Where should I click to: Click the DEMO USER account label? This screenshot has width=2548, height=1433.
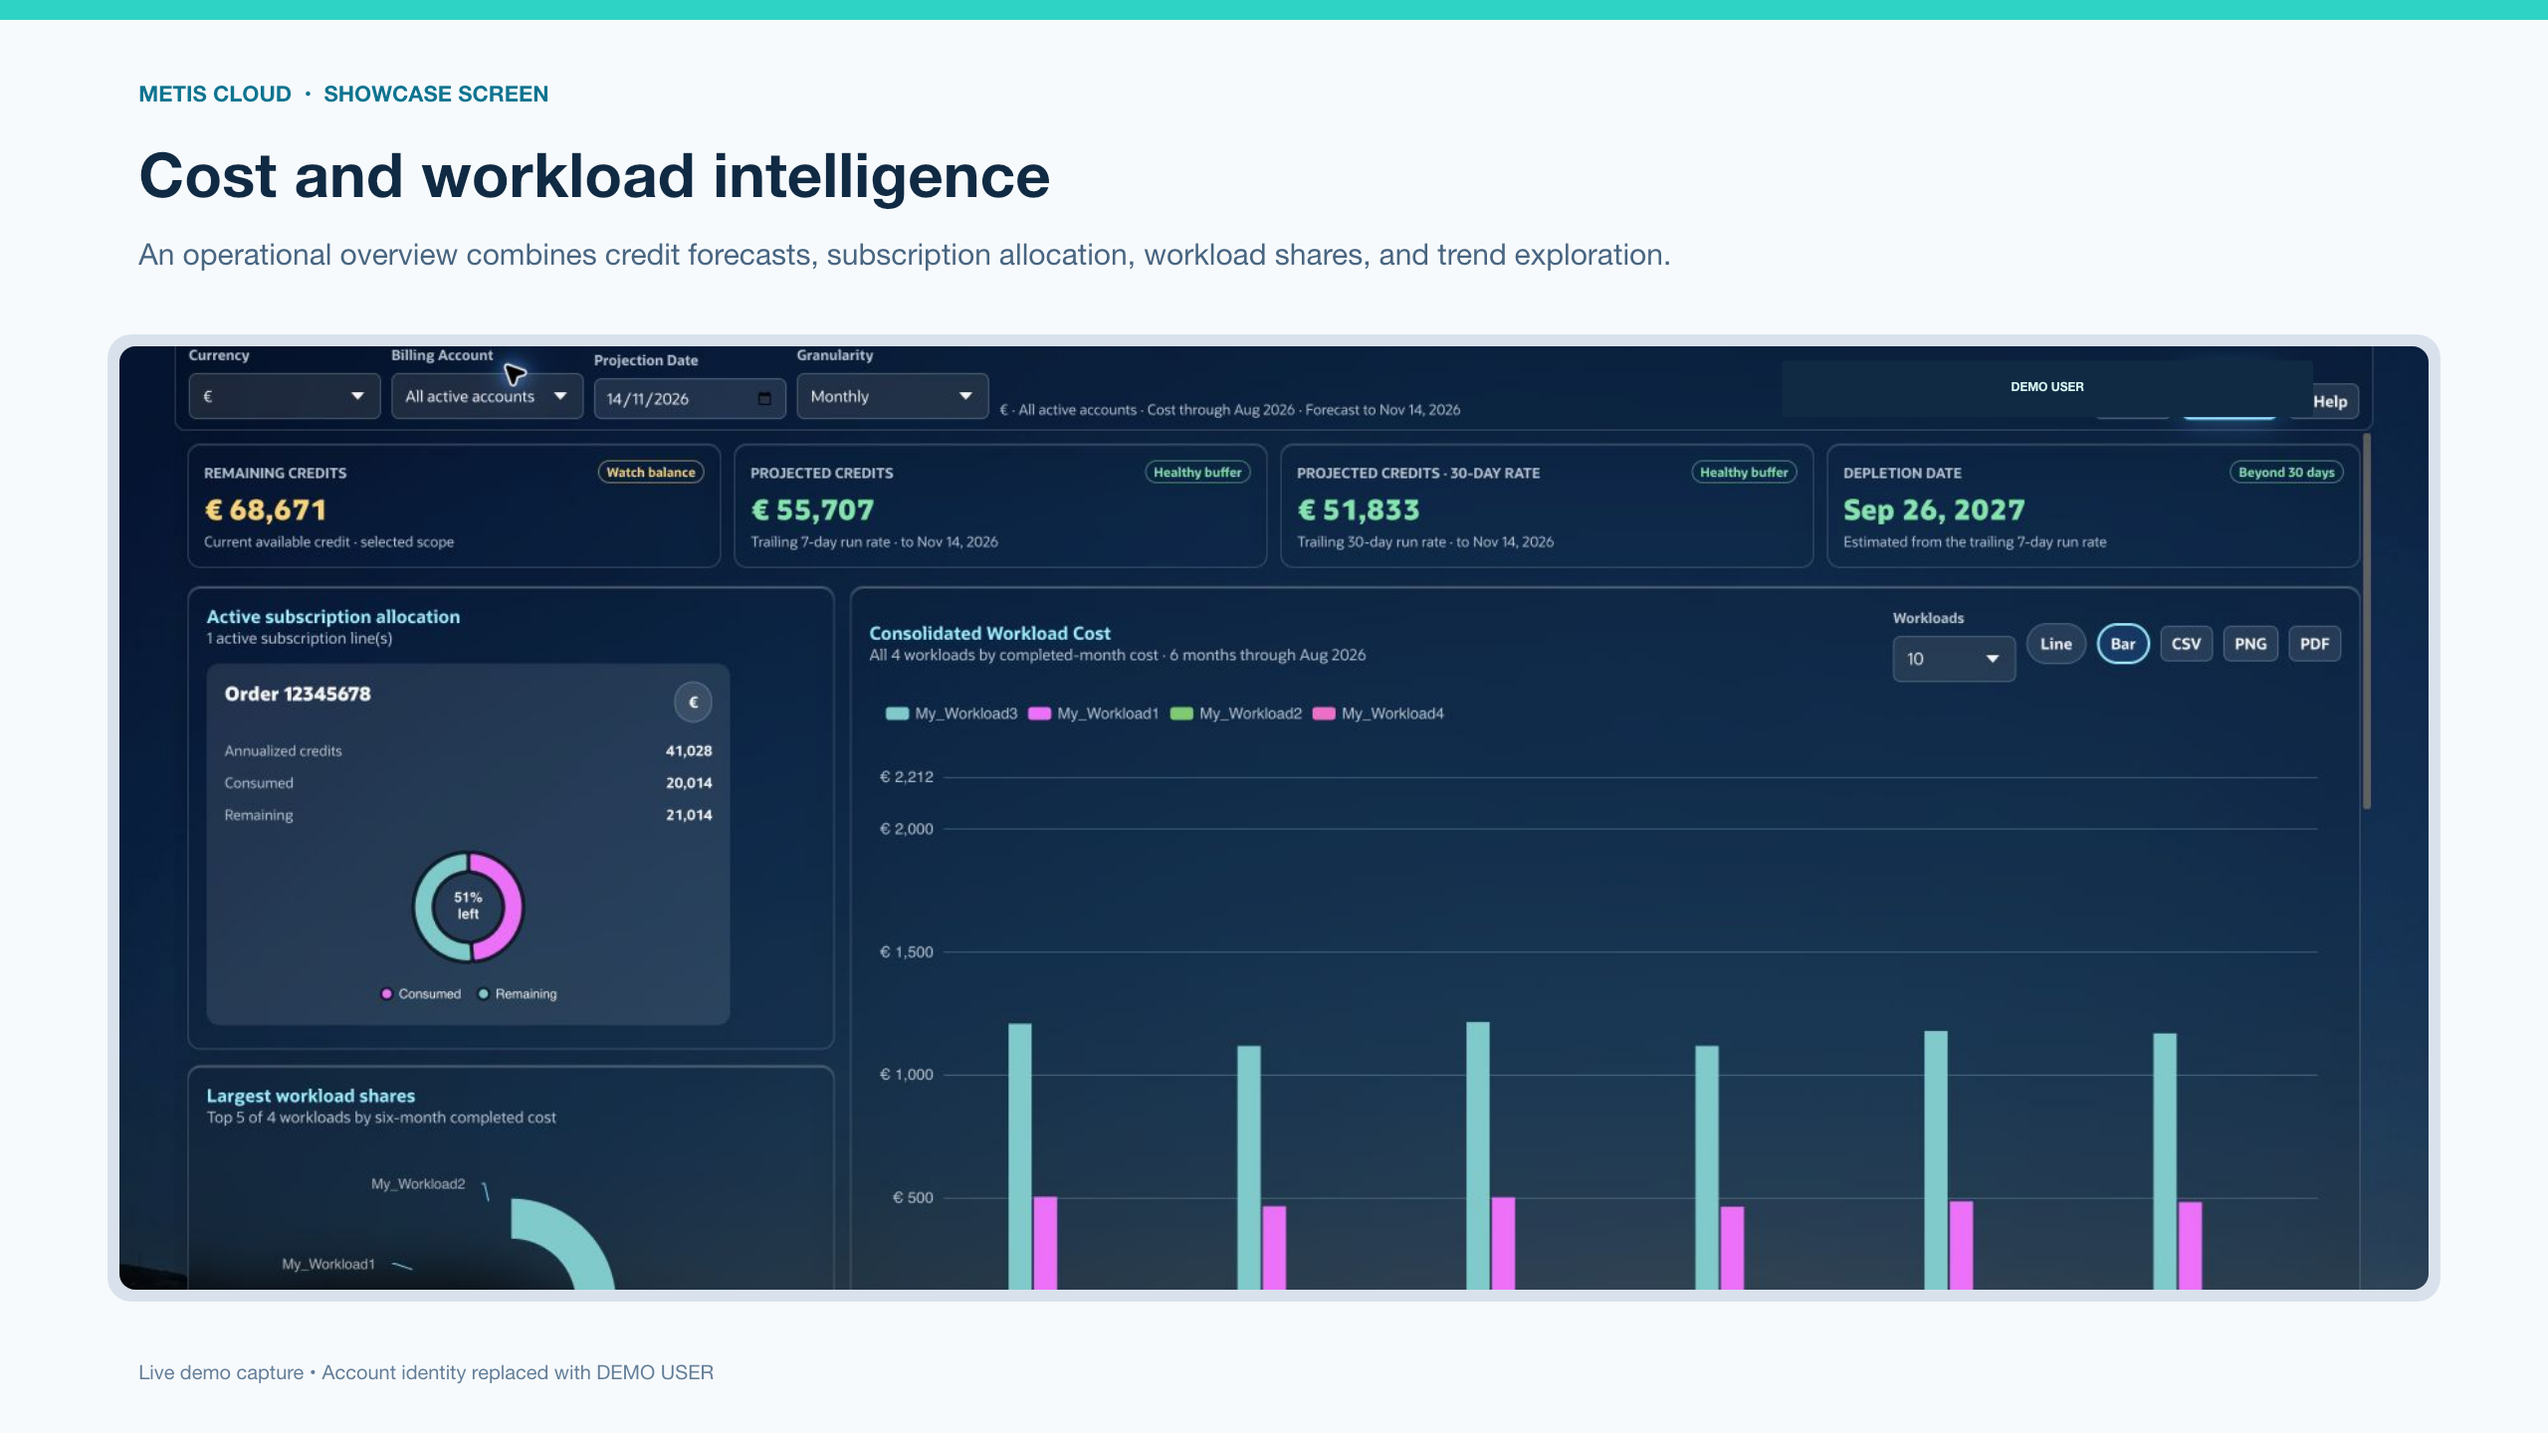pos(2046,387)
